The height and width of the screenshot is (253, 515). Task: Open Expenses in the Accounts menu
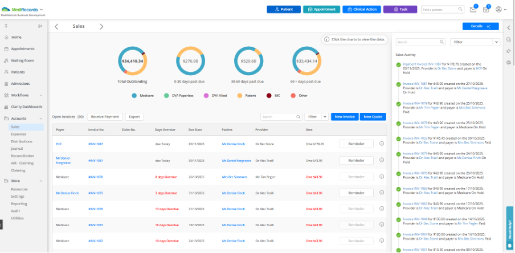tap(18, 133)
